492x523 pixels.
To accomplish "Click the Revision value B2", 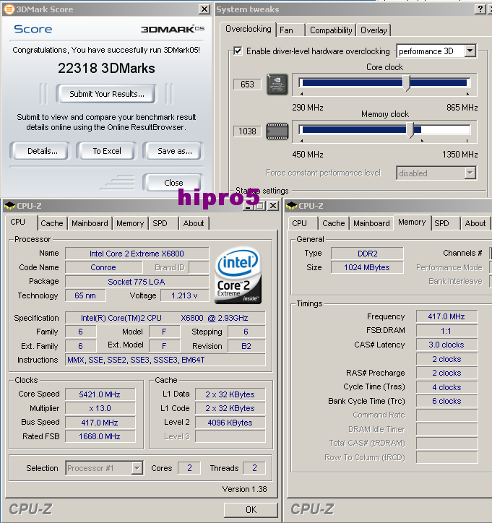I will coord(246,346).
